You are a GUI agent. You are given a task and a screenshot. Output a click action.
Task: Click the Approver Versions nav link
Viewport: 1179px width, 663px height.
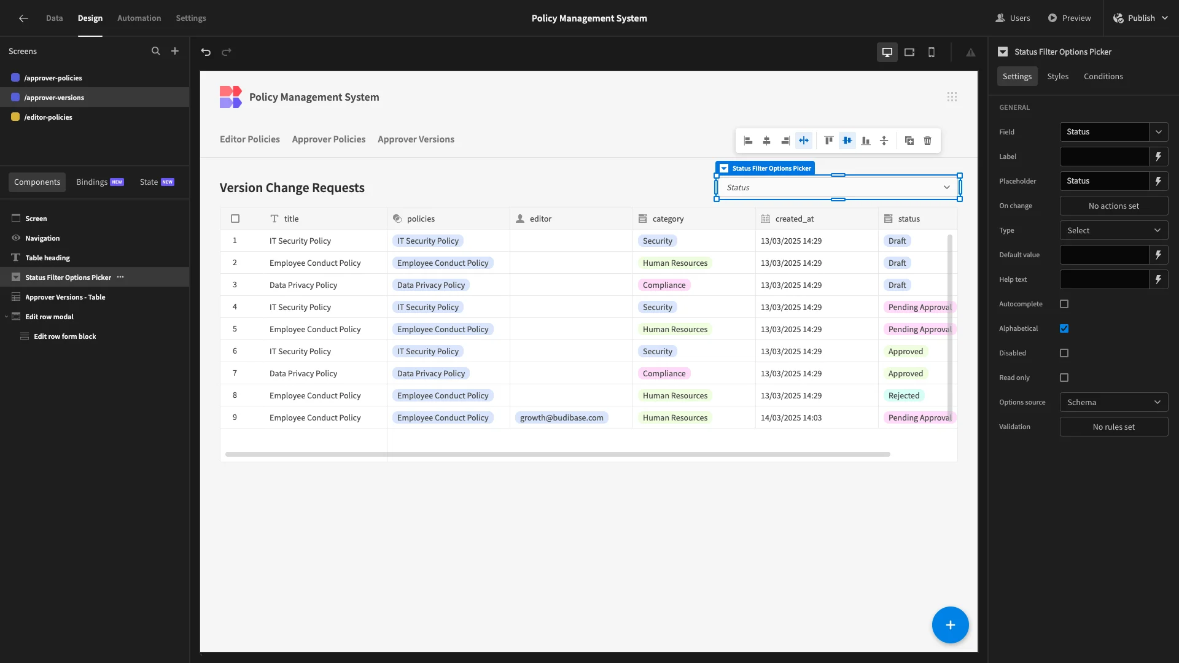[416, 139]
